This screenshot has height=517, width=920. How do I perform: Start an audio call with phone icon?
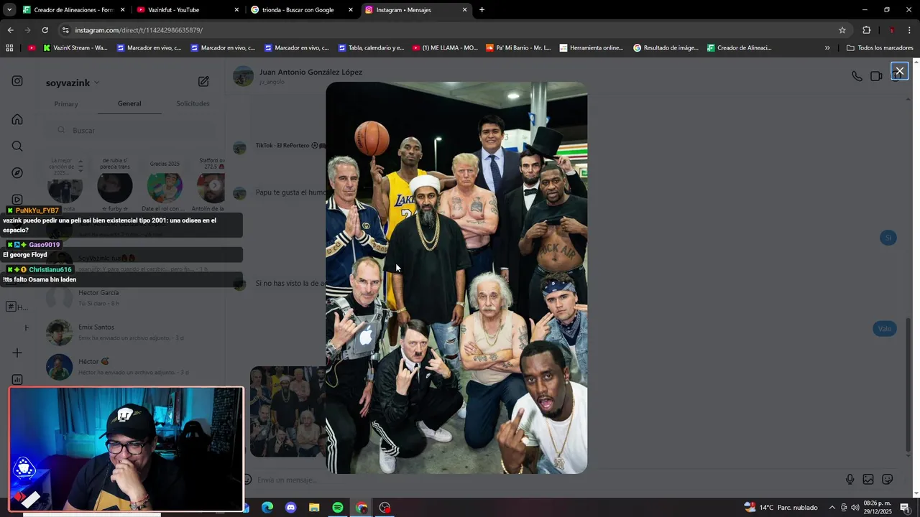(857, 76)
